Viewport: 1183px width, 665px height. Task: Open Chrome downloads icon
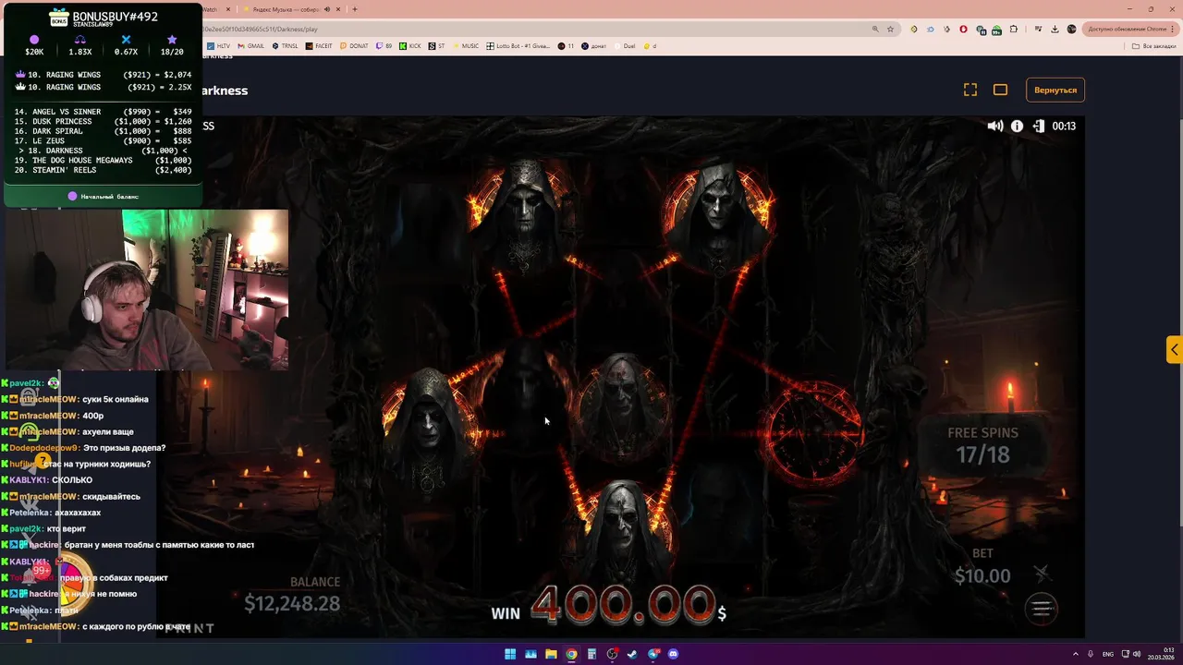pos(1055,29)
